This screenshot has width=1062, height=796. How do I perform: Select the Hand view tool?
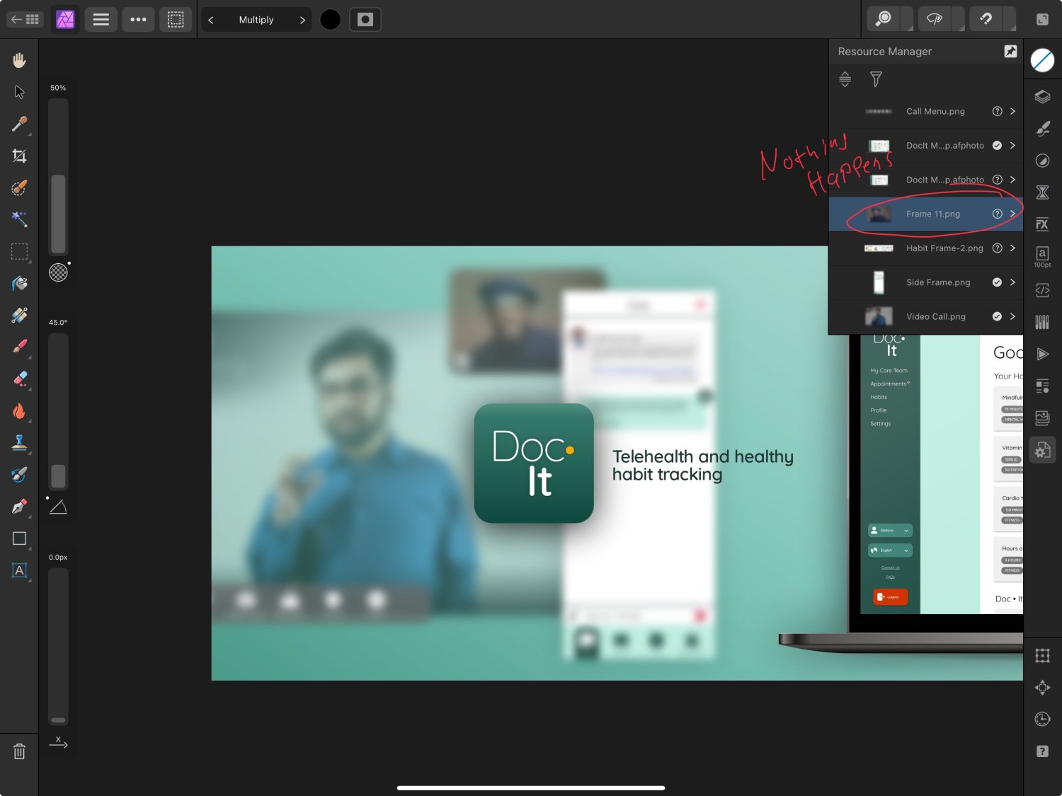[19, 60]
